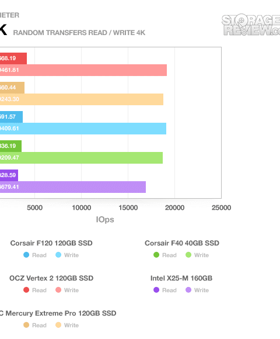The height and width of the screenshot is (339, 280).
Task: Click the Write label under OCZ Vertex 2
Action: click(x=71, y=290)
